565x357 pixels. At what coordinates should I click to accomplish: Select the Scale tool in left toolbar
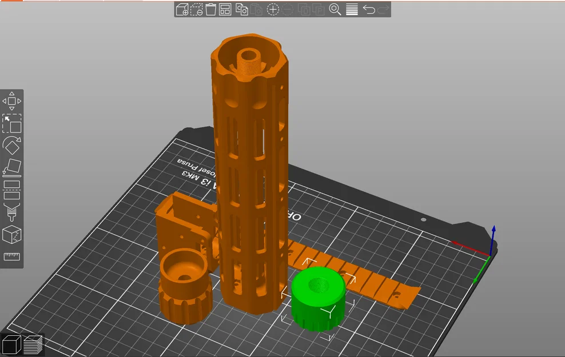(11, 123)
